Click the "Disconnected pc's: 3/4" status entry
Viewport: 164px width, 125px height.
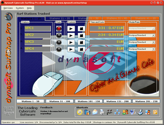51,122
